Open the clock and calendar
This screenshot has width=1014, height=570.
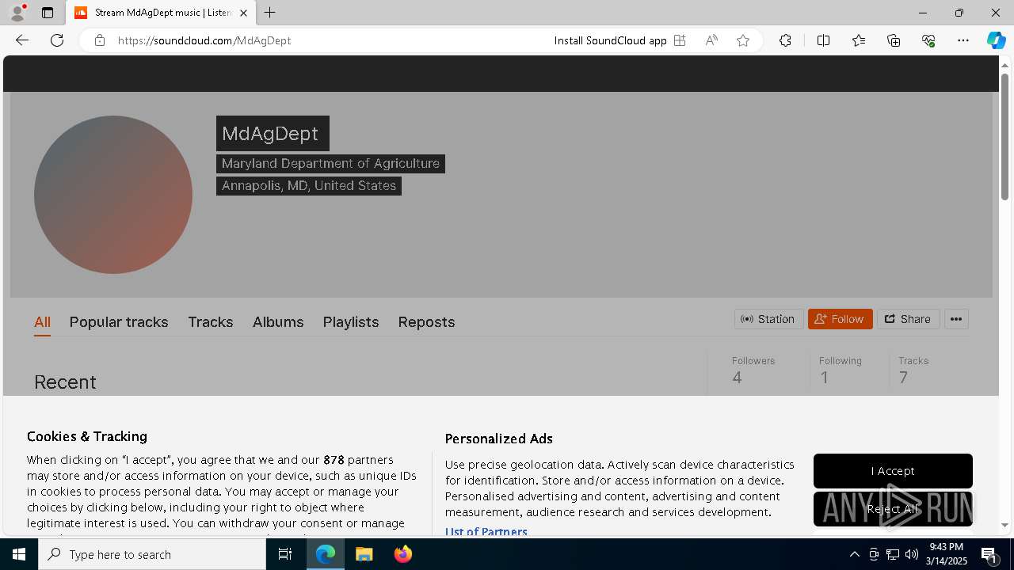click(947, 554)
